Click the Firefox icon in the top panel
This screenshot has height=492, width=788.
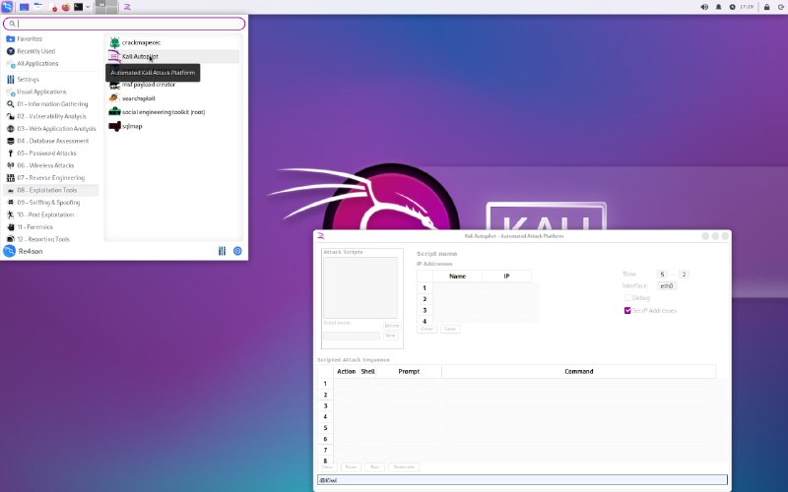[65, 7]
